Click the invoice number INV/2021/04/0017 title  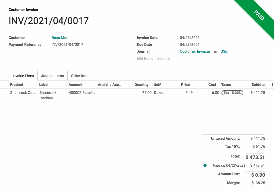tap(48, 21)
